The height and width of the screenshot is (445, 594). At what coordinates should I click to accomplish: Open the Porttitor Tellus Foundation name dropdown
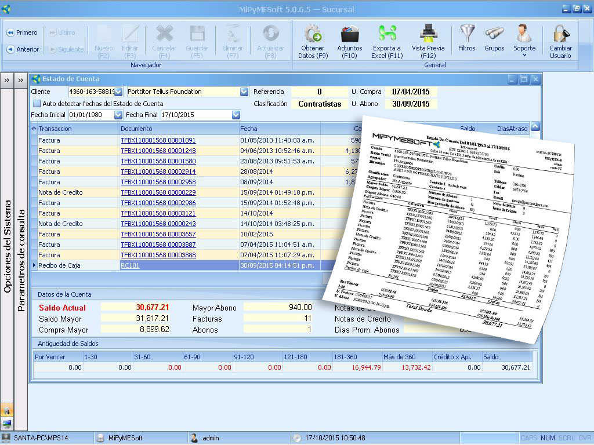click(x=244, y=92)
